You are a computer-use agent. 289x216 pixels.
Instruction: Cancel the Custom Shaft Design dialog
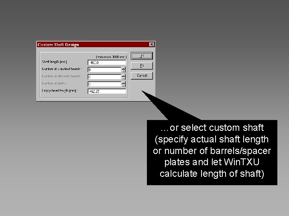pos(142,76)
